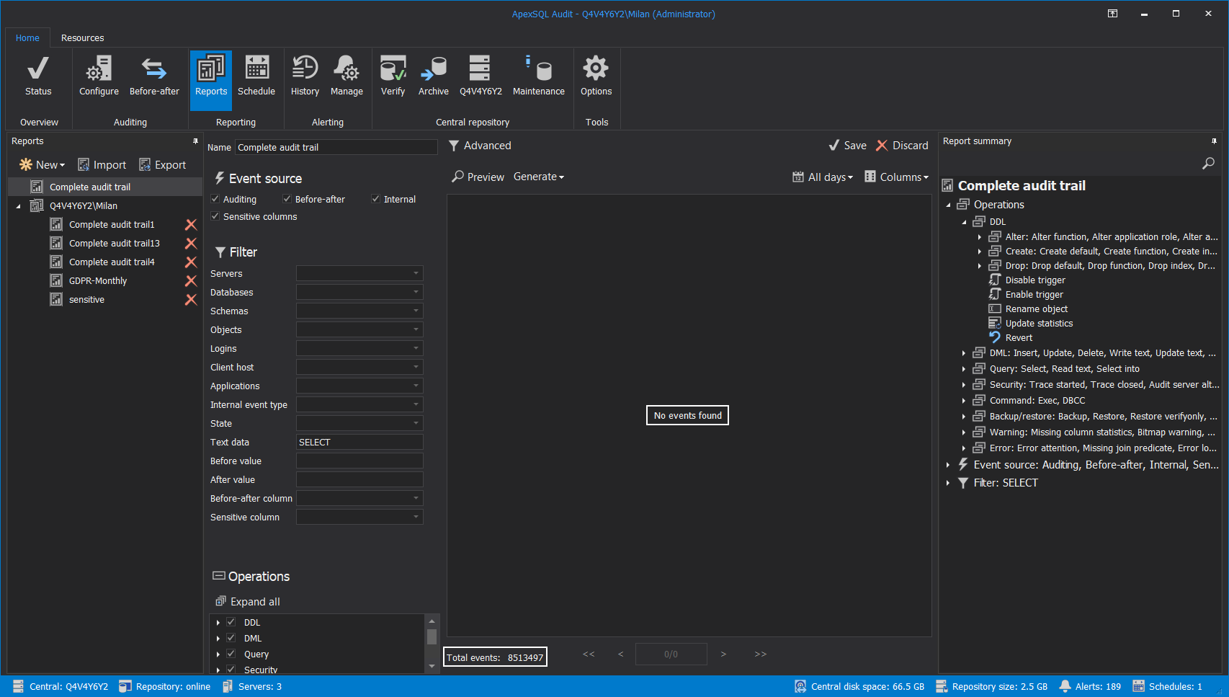Image resolution: width=1229 pixels, height=697 pixels.
Task: Click the Central disk space status icon
Action: 800,686
